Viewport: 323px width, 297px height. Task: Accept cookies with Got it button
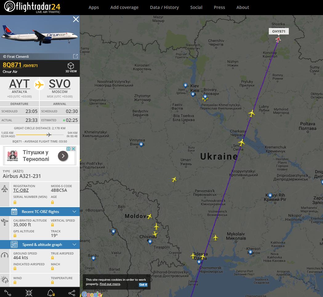[143, 284]
